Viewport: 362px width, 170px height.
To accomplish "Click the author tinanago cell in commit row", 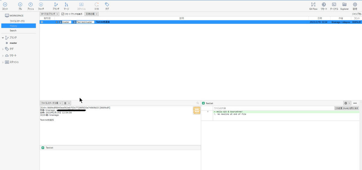I will 341,22.
